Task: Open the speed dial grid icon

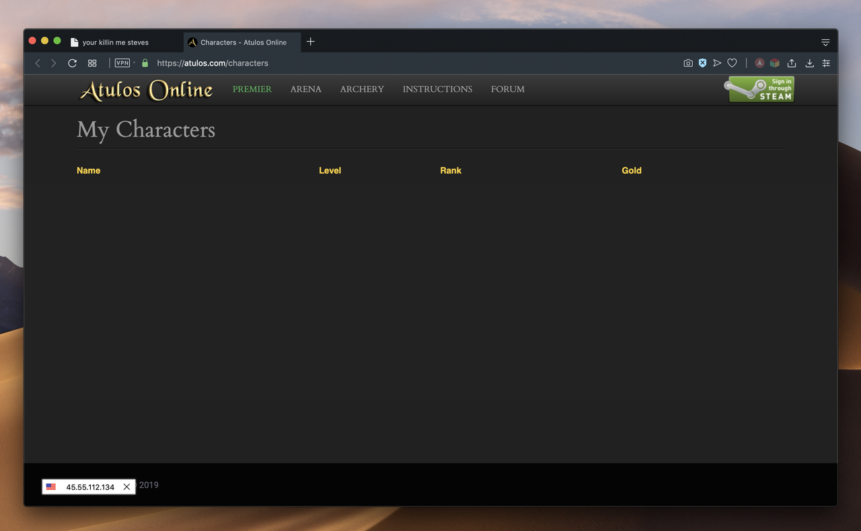Action: (92, 63)
